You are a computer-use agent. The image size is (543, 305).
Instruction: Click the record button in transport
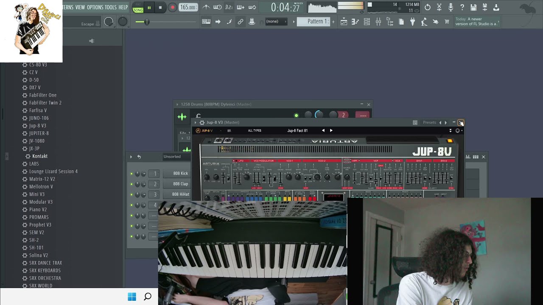[x=172, y=7]
